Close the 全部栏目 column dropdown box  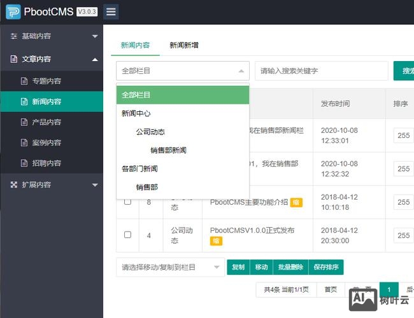[183, 71]
